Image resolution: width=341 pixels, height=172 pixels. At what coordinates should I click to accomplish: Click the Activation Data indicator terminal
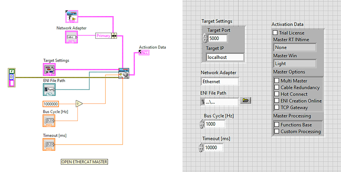pos(144,52)
